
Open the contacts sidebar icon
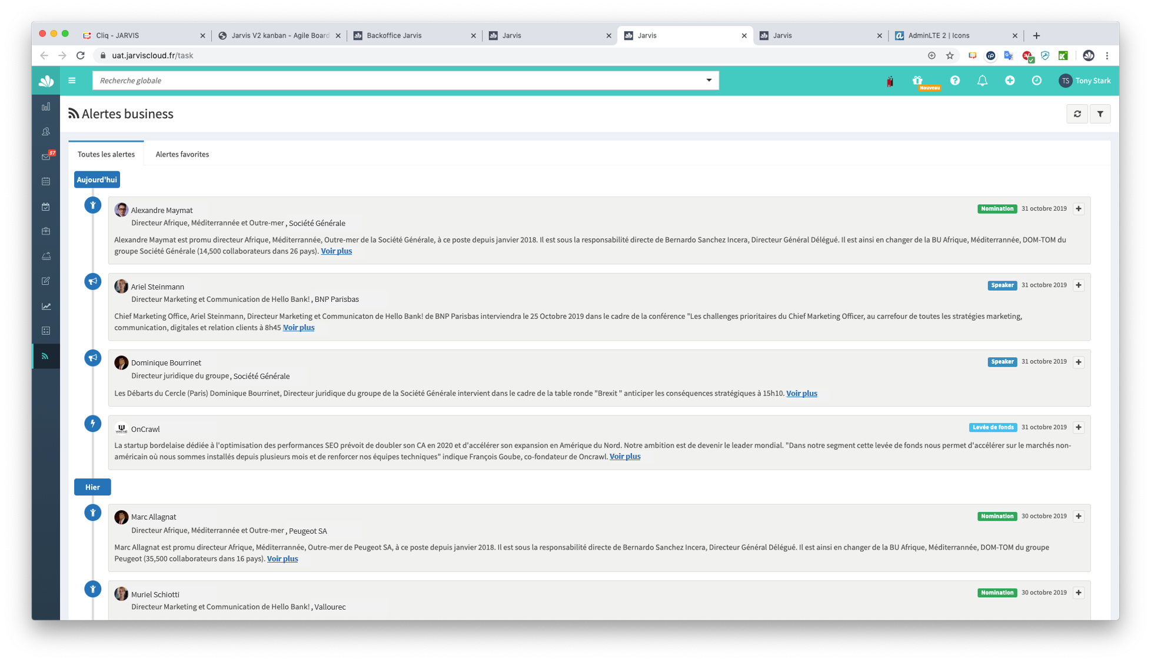[x=46, y=131]
